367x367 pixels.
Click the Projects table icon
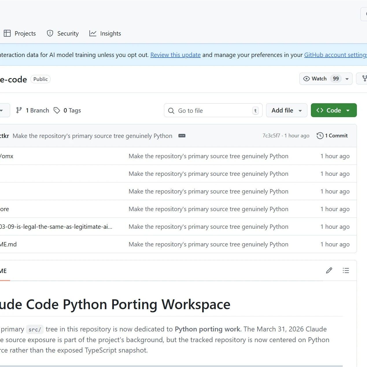coord(7,33)
